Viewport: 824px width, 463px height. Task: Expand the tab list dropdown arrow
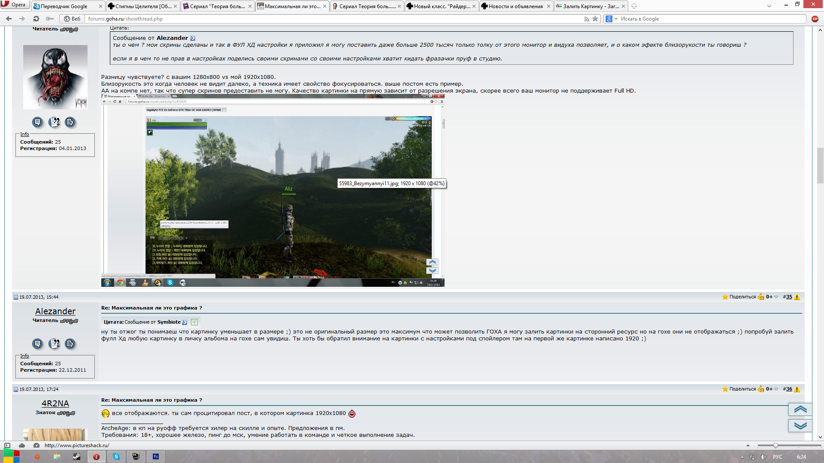tap(769, 6)
